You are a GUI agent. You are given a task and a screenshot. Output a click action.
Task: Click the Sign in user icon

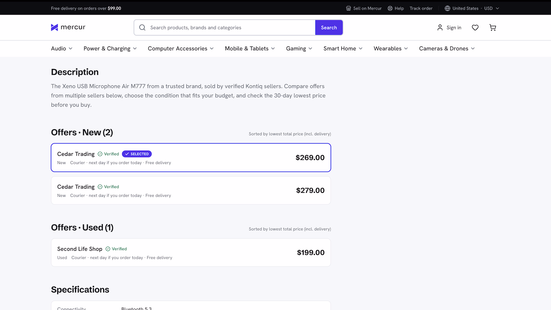440,28
